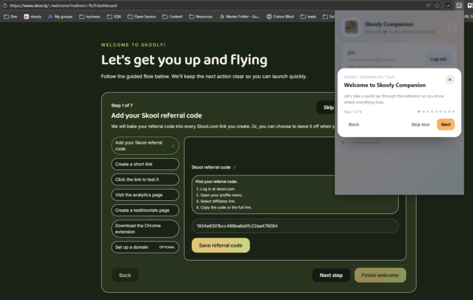Select the Set up a domain optional step
This screenshot has width=473, height=300.
[x=145, y=247]
